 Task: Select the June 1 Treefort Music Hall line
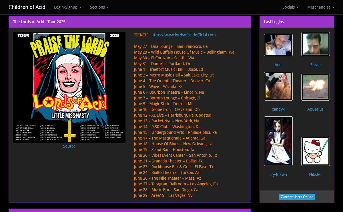[168, 69]
